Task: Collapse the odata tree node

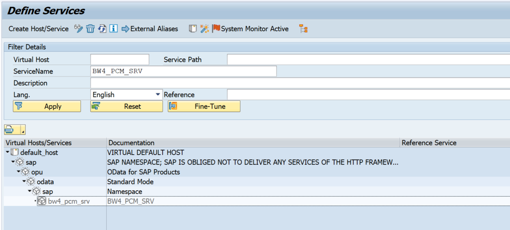Action: 24,182
